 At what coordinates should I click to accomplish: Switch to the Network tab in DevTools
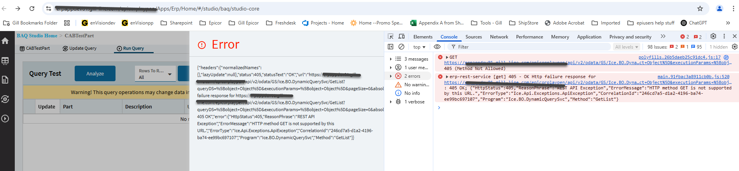[499, 37]
